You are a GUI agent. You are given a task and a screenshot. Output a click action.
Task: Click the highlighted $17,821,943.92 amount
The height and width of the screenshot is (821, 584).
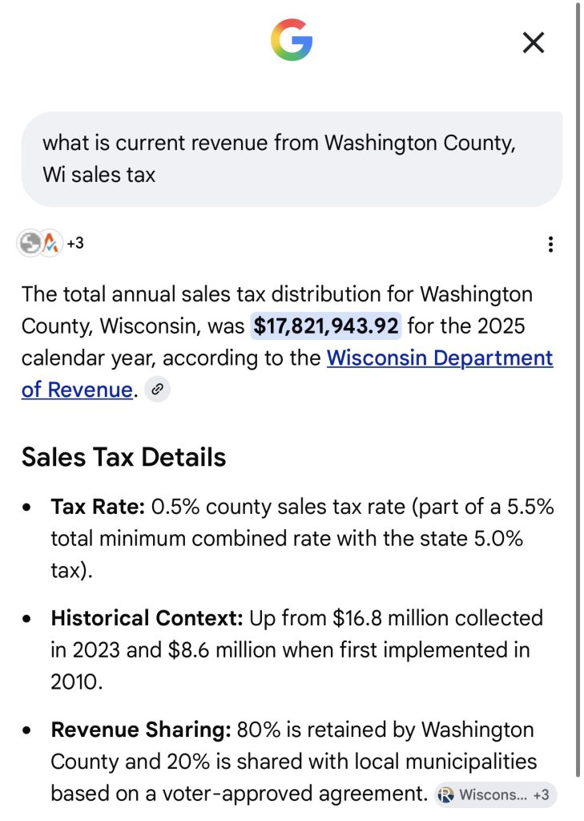pyautogui.click(x=325, y=326)
